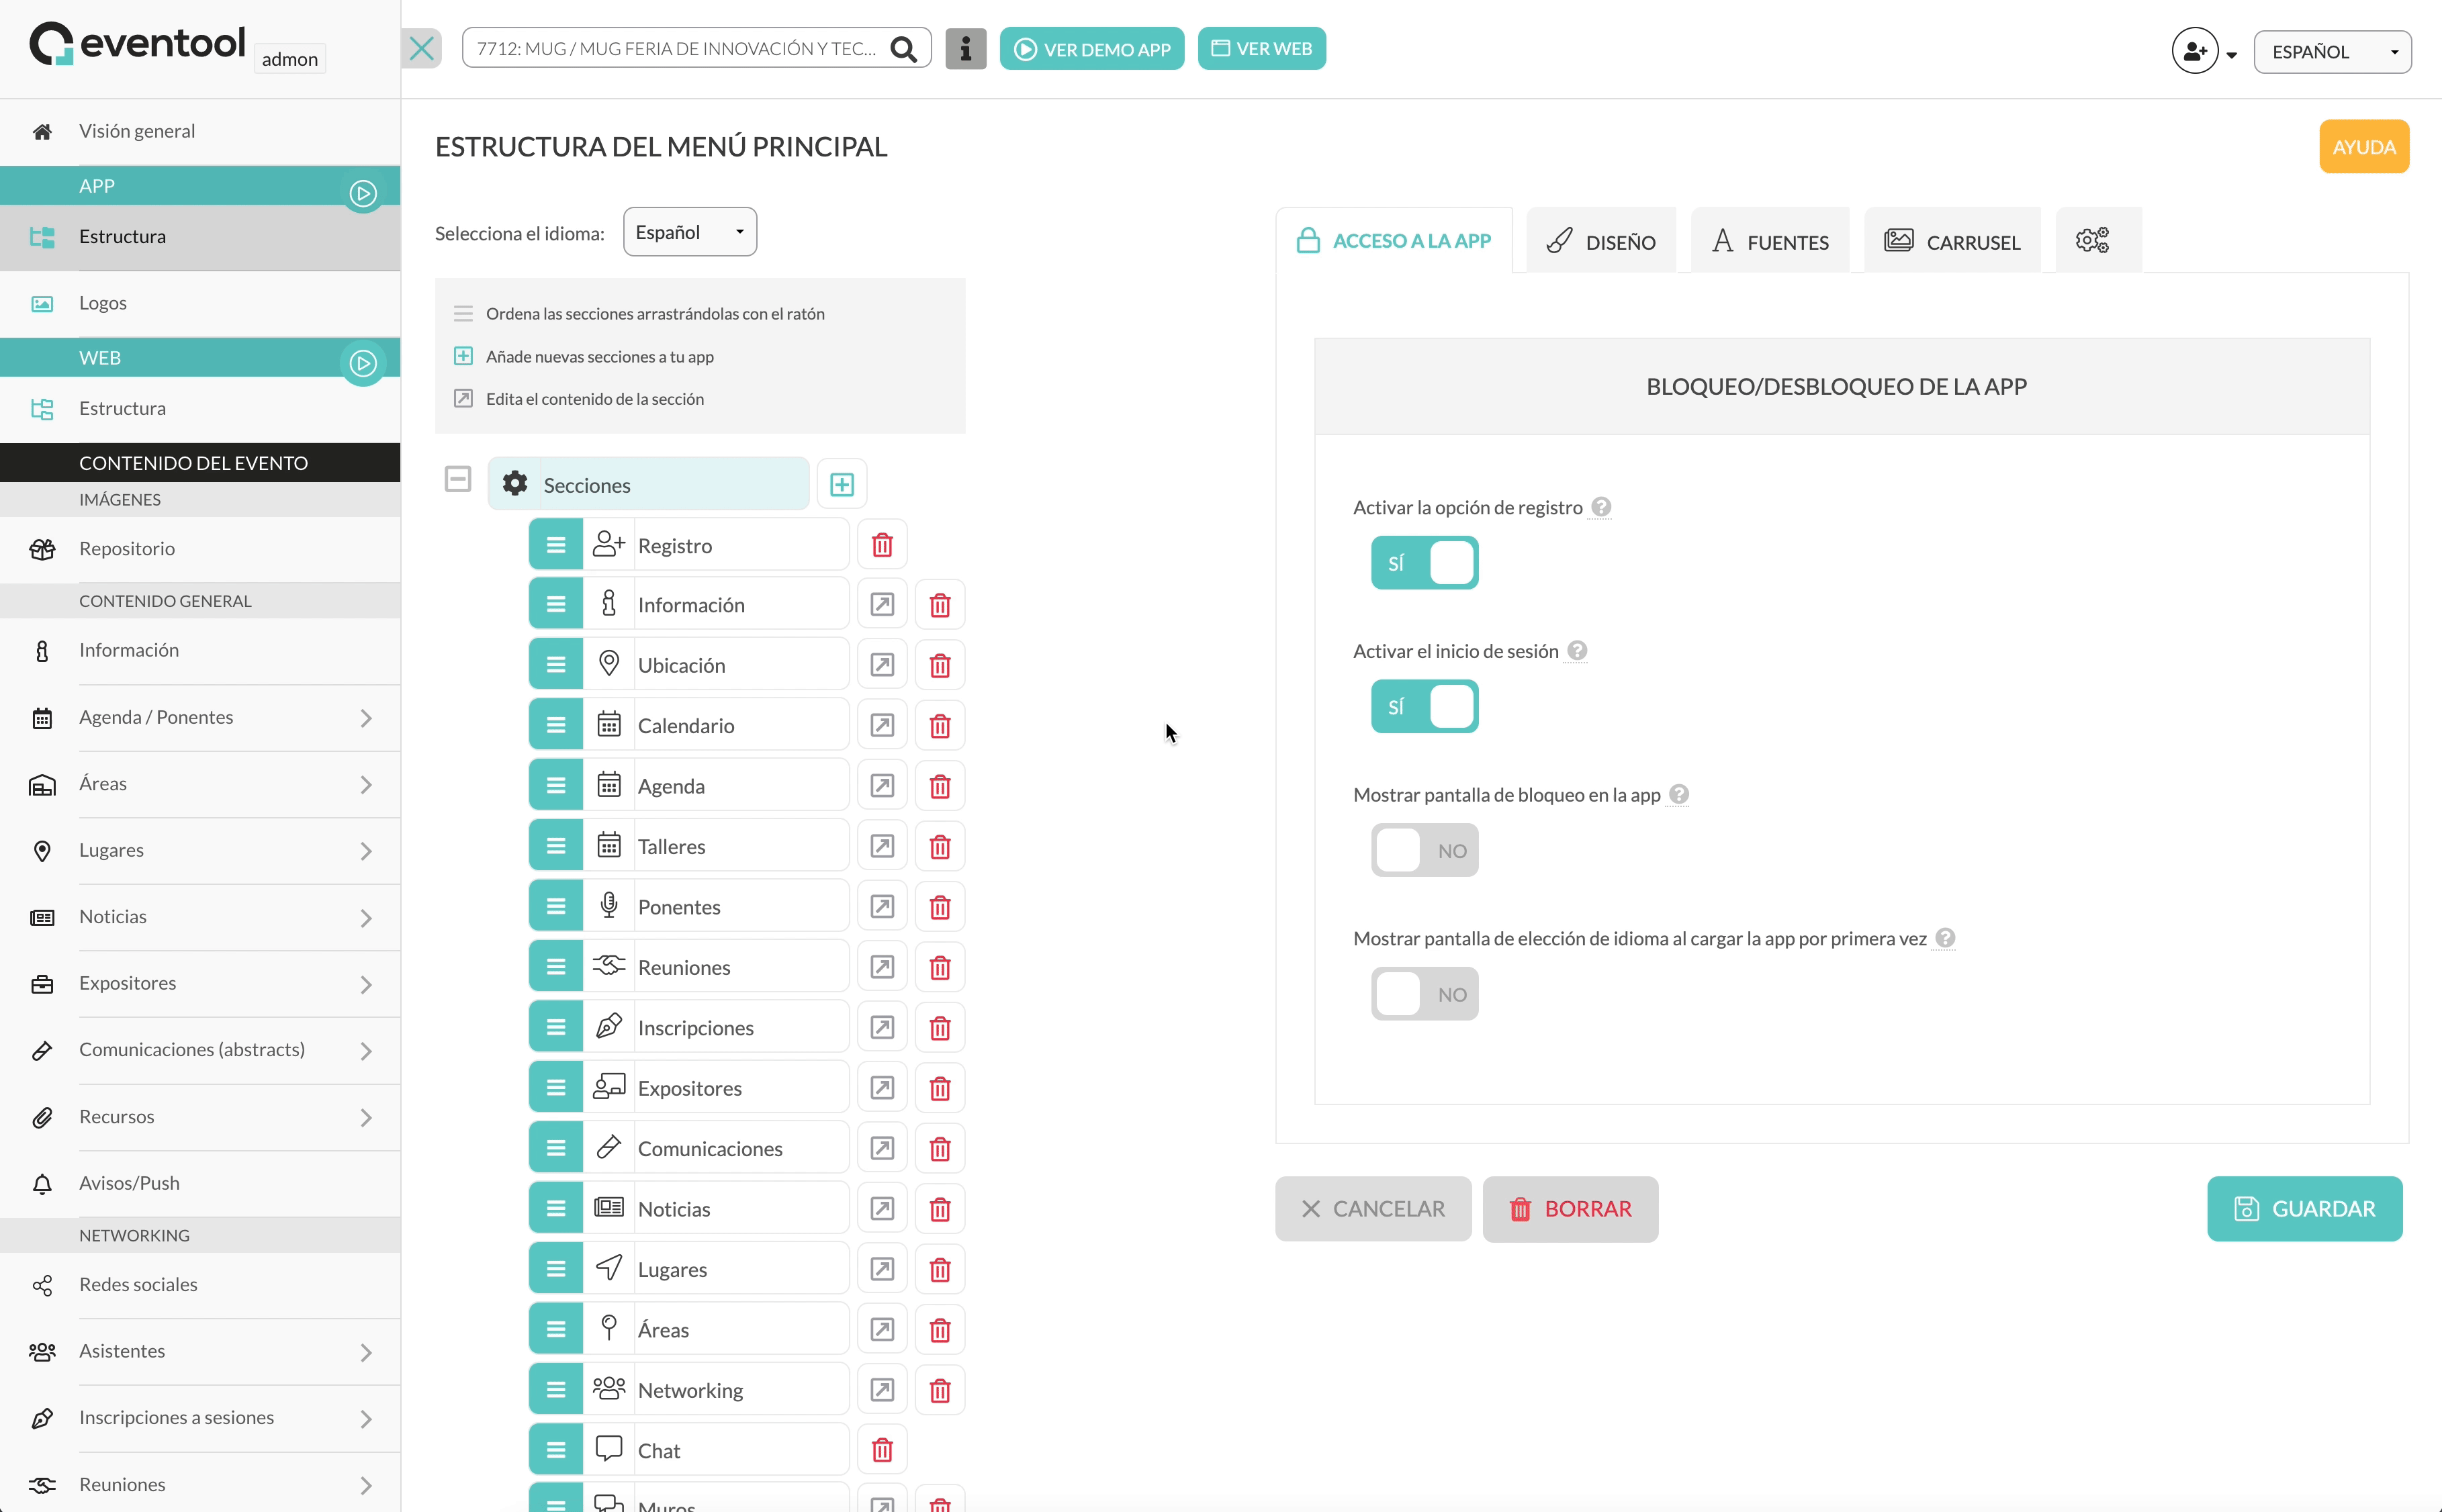The height and width of the screenshot is (1512, 2442).
Task: Click the event info icon button
Action: [965, 49]
